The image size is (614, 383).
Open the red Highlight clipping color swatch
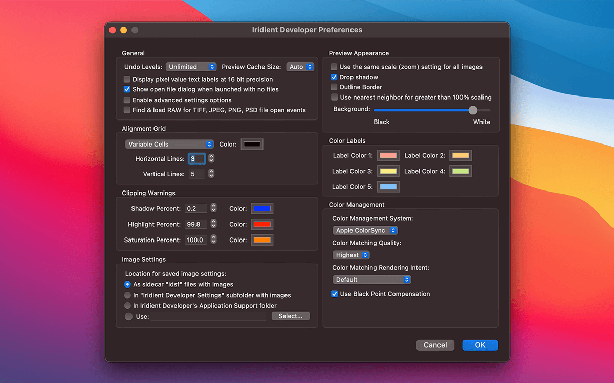[262, 224]
